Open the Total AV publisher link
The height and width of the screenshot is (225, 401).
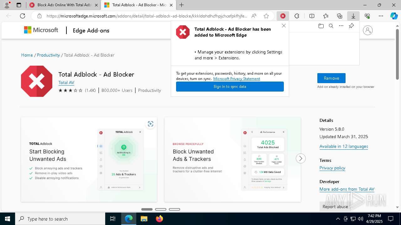pos(66,82)
